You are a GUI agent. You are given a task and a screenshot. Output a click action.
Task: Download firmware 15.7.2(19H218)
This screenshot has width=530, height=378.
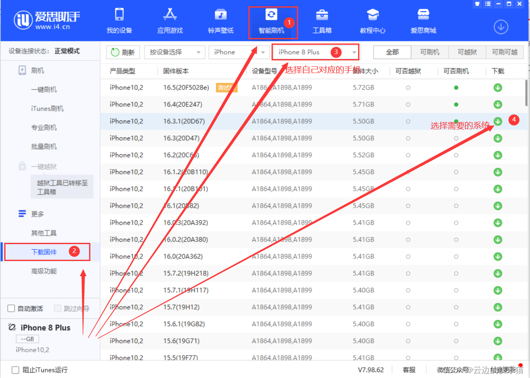[x=498, y=273]
